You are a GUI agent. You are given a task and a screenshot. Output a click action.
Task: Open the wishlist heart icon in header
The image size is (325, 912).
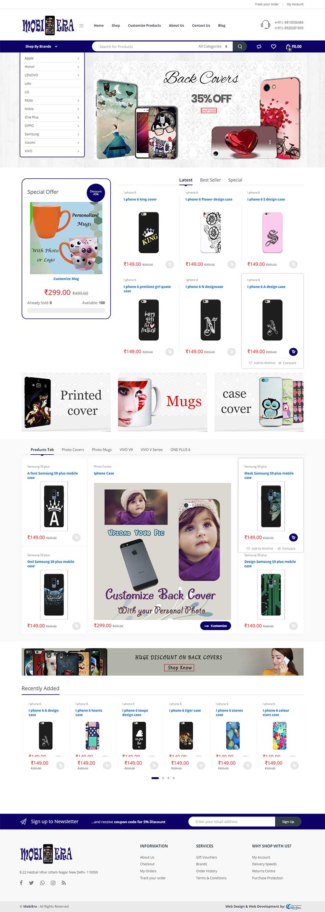pos(273,47)
